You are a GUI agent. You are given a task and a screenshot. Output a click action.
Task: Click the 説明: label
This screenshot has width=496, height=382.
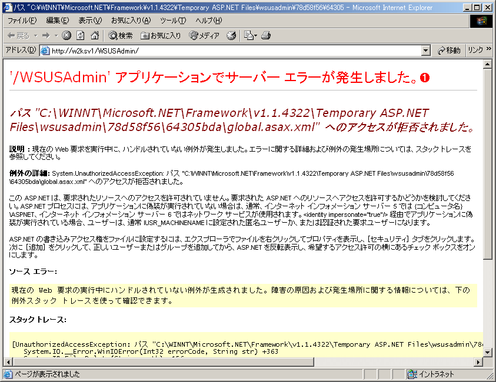click(x=19, y=149)
